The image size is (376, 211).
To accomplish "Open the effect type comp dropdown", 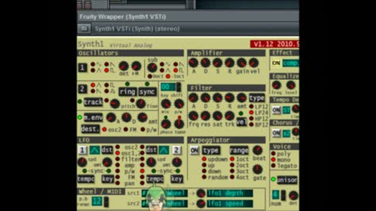I will (x=291, y=63).
